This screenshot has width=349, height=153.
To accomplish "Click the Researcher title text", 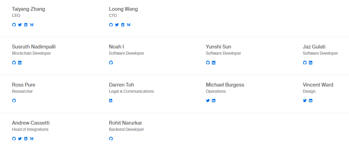I will [22, 91].
